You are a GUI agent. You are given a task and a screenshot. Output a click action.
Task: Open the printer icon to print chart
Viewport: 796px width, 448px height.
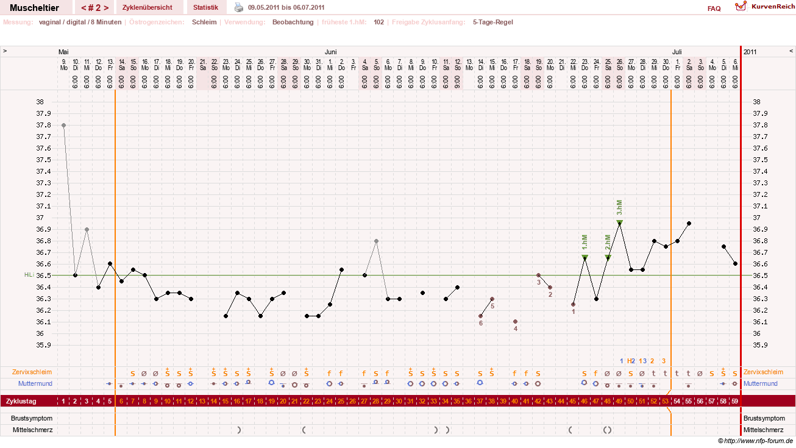(x=239, y=7)
